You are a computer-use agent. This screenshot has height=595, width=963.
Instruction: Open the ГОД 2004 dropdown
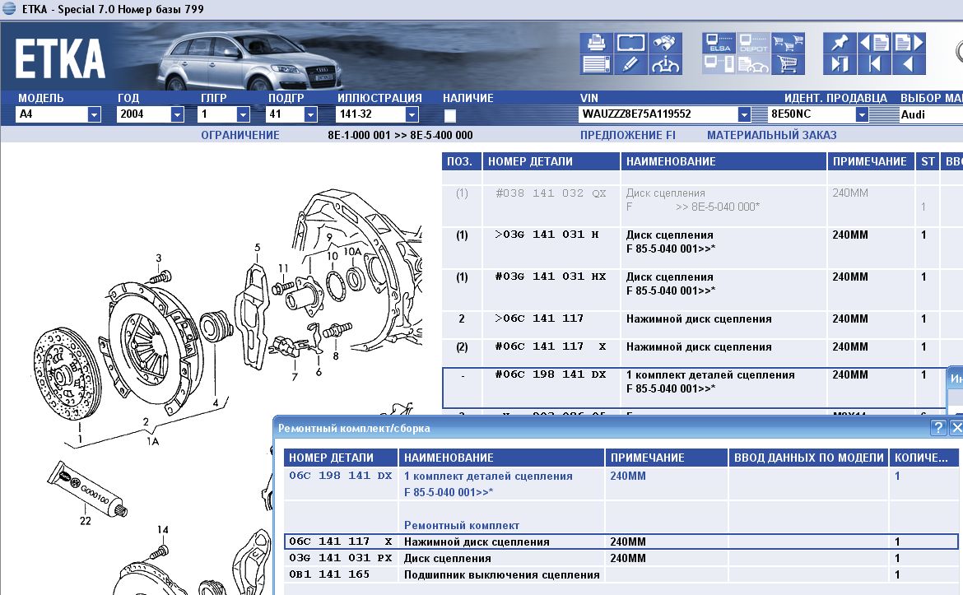(177, 114)
